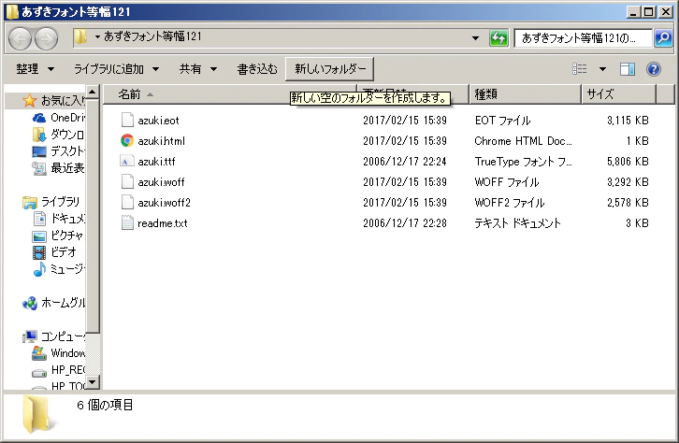This screenshot has width=679, height=443.
Task: Click the Back navigation arrow
Action: point(20,38)
